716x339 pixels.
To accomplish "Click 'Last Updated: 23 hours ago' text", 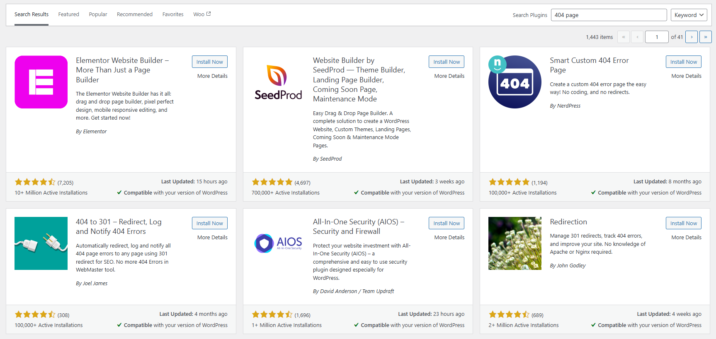I will (x=431, y=314).
